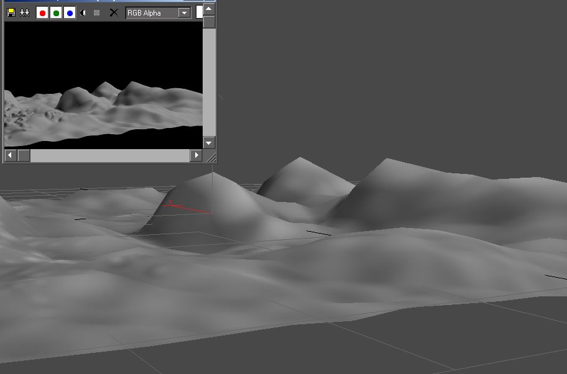Click the vertical scrollbar up arrow

209,9
